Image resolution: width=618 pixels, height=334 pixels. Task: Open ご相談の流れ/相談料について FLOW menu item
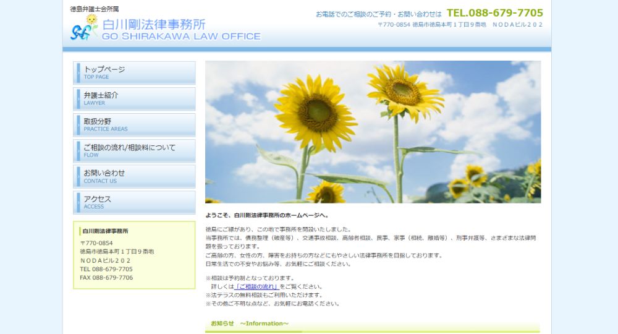click(134, 150)
